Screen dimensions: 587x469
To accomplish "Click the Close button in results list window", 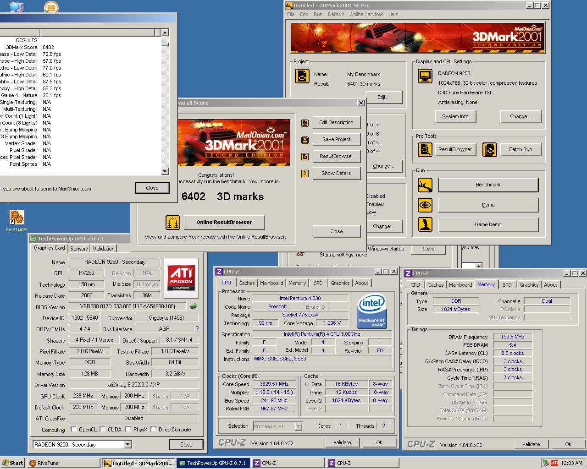I will pyautogui.click(x=152, y=188).
